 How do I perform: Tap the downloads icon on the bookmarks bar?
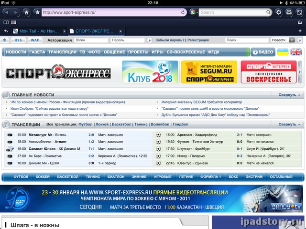click(300, 22)
